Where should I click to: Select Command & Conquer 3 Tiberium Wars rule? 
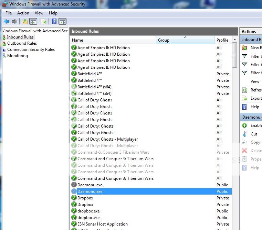tap(113, 152)
